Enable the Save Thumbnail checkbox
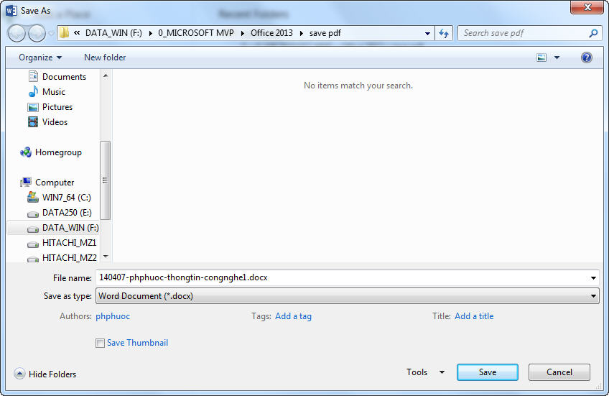Viewport: 609px width, 396px height. [x=100, y=344]
